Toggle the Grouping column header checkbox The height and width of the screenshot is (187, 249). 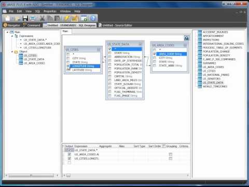tap(164, 146)
